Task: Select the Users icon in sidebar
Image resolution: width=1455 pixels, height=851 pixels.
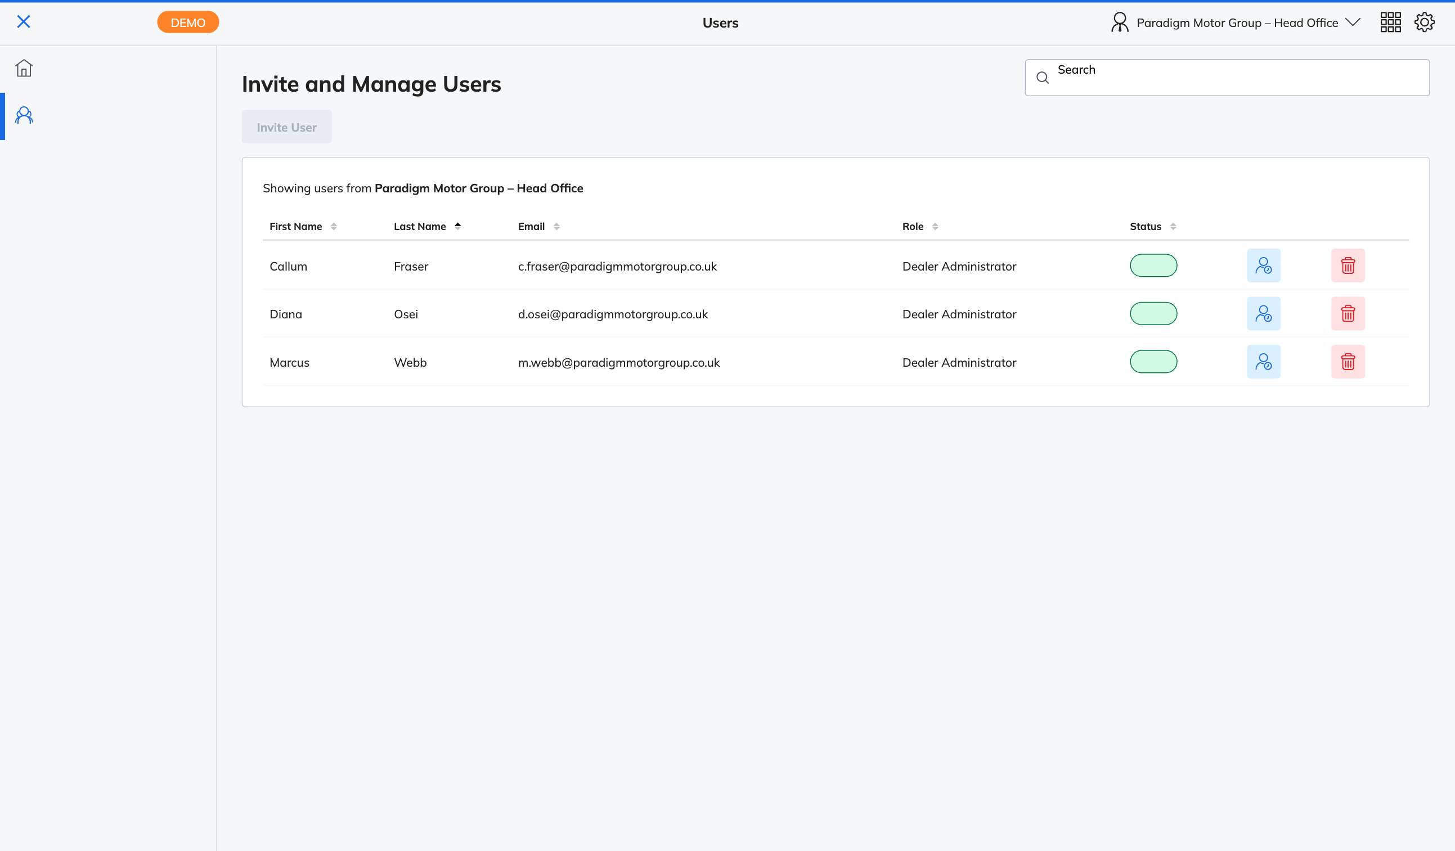Action: click(24, 115)
